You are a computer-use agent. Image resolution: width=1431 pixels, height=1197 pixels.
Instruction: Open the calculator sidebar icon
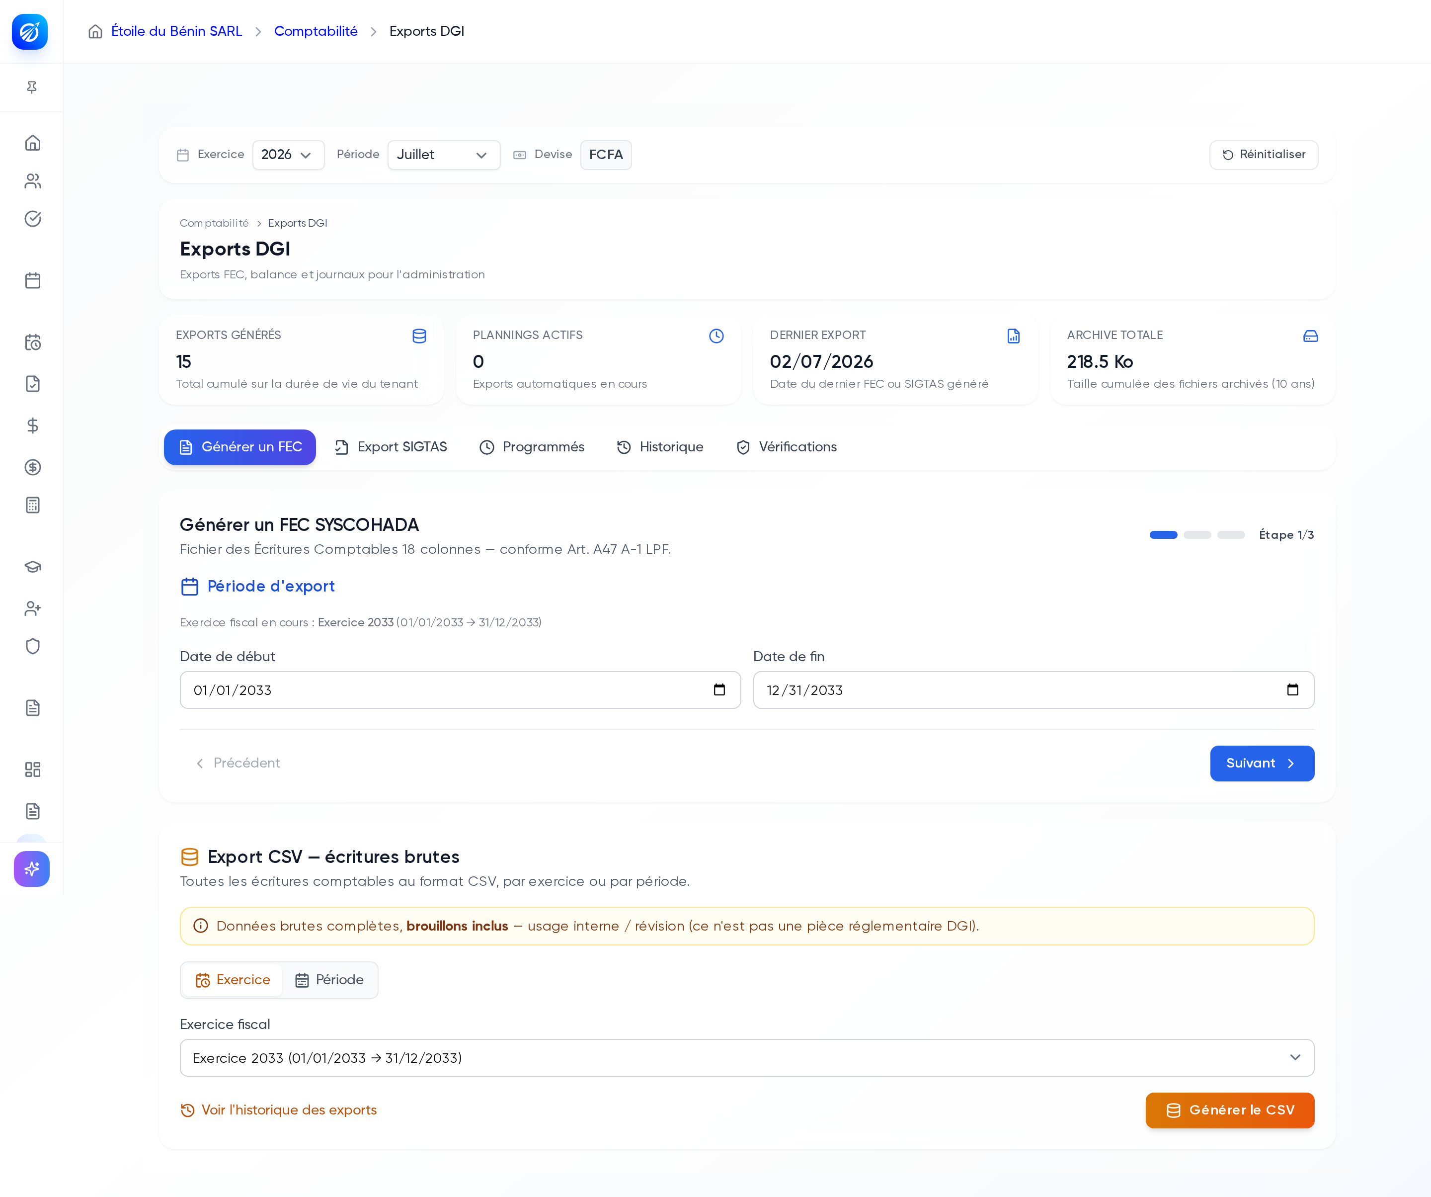33,505
